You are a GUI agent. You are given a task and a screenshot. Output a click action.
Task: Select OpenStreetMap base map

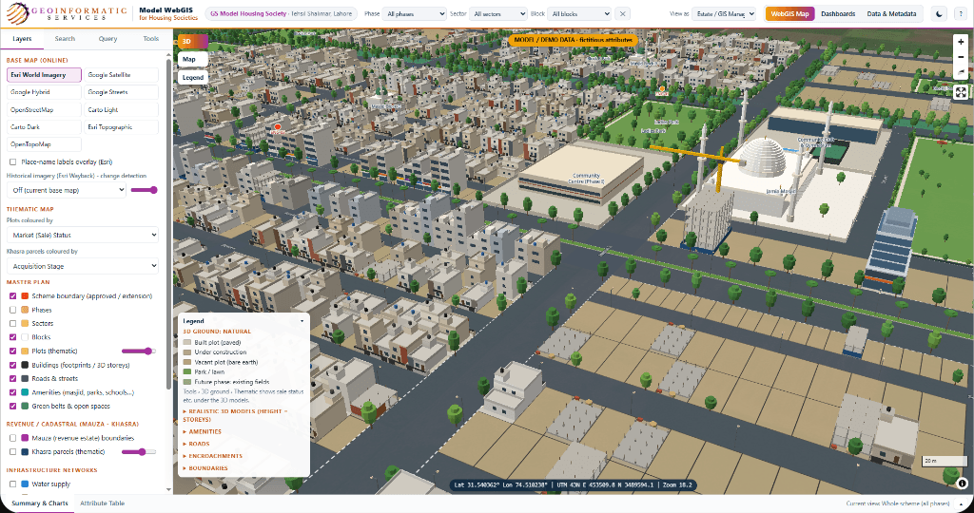(x=44, y=110)
